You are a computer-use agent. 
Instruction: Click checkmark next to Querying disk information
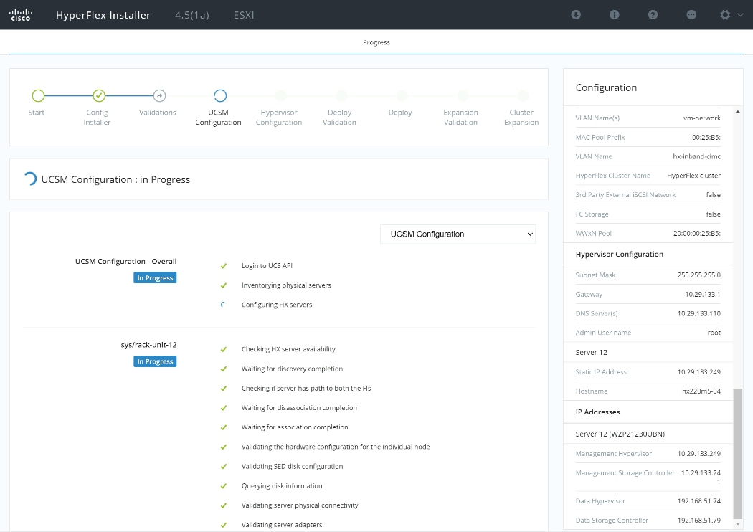223,486
